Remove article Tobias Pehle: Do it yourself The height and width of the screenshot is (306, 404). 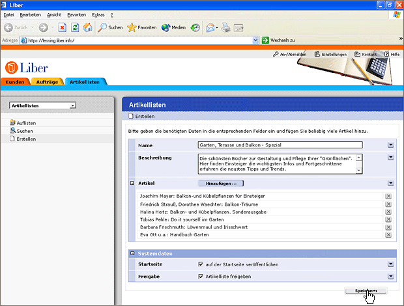(x=388, y=219)
